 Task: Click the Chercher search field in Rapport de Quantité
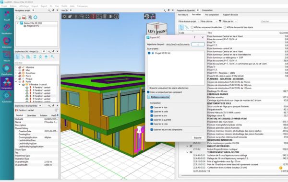(x=275, y=22)
